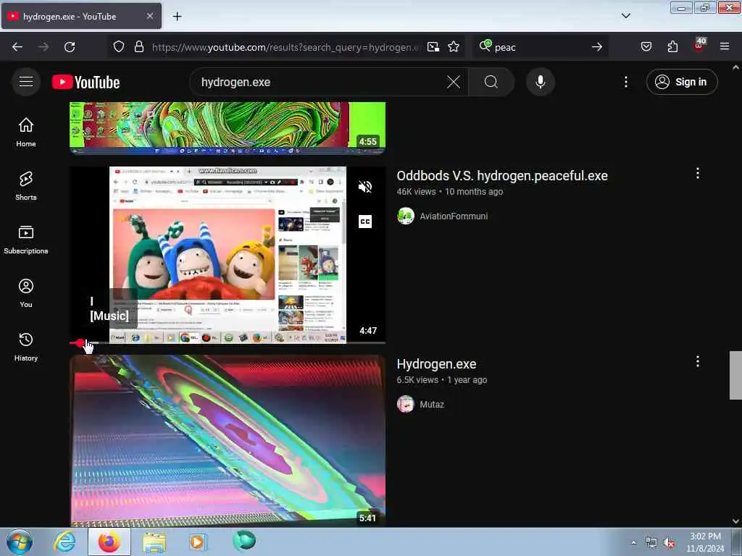
Task: Play the 4:55 green swirl thumbnail
Action: click(x=228, y=127)
